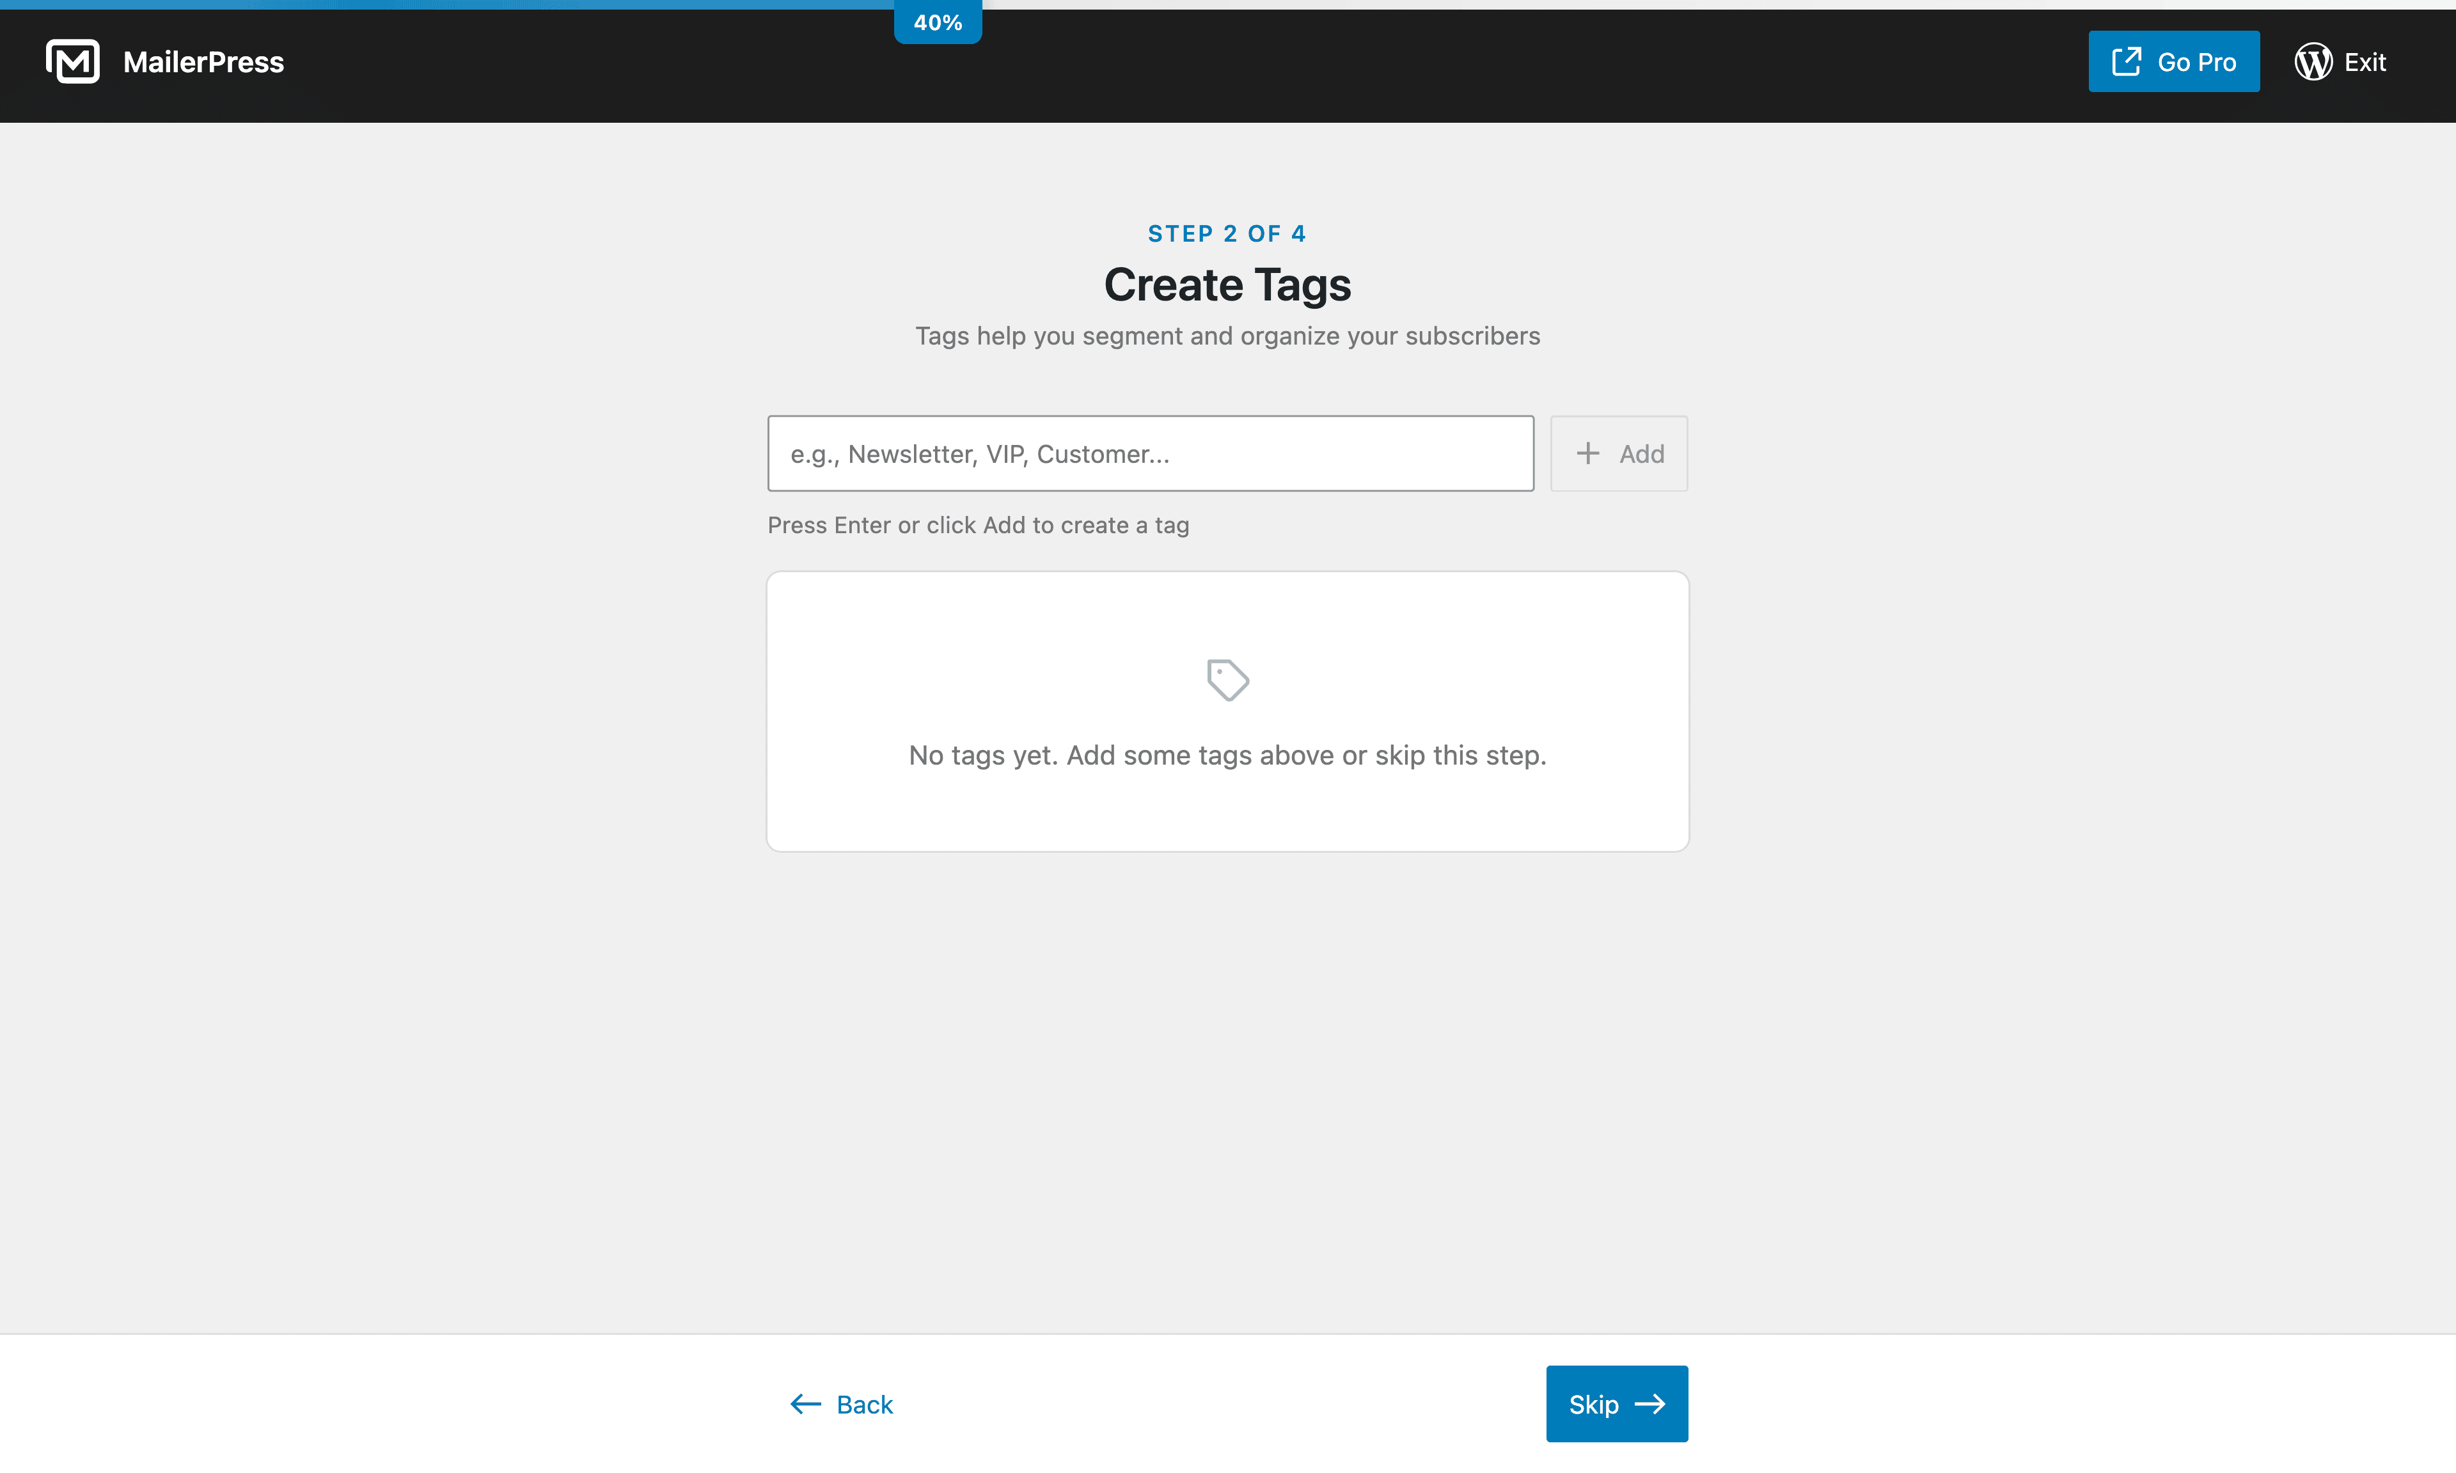The width and height of the screenshot is (2456, 1473).
Task: Click the left arrow icon beside Back
Action: click(805, 1403)
